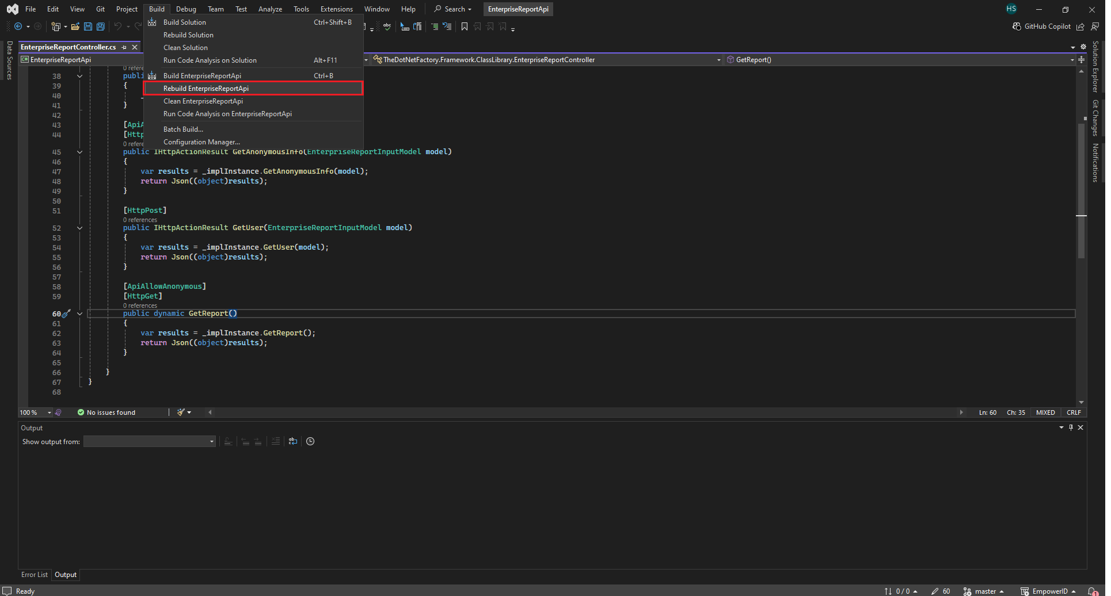Image resolution: width=1111 pixels, height=596 pixels.
Task: Close the Output panel
Action: tap(1080, 427)
